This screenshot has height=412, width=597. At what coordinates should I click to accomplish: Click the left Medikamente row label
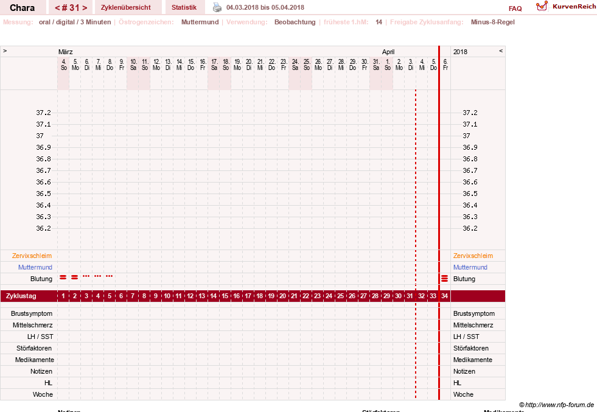35,360
